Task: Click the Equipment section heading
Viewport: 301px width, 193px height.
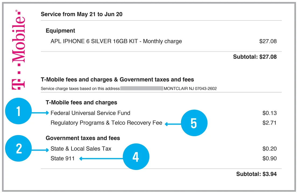Action: pyautogui.click(x=60, y=31)
